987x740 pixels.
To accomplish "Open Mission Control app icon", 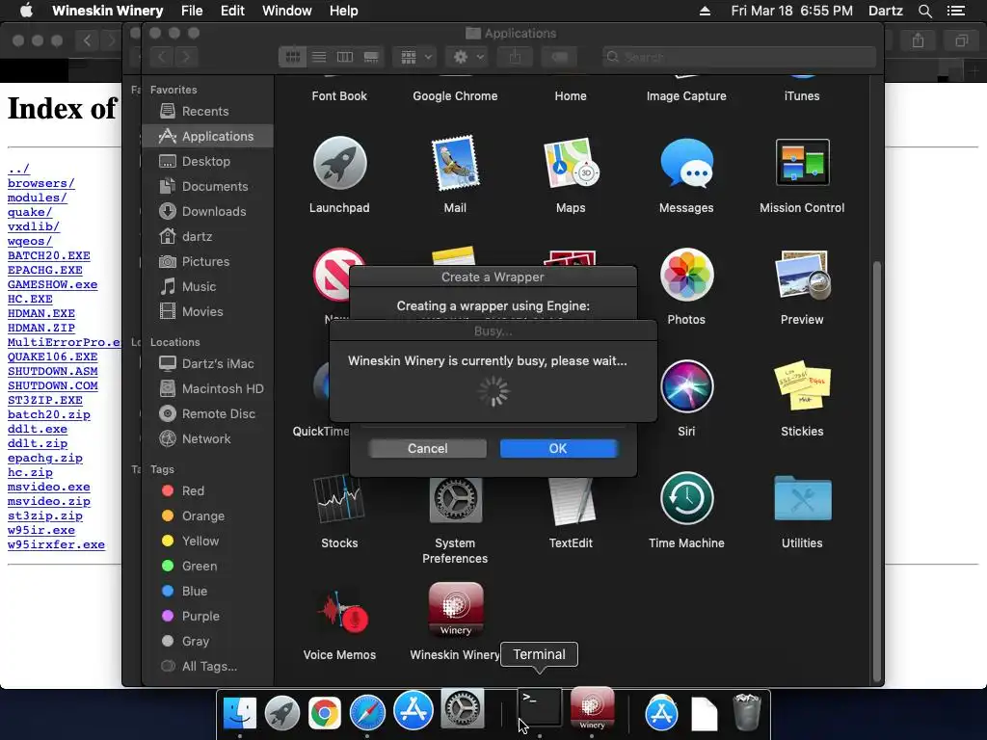I will pos(802,162).
